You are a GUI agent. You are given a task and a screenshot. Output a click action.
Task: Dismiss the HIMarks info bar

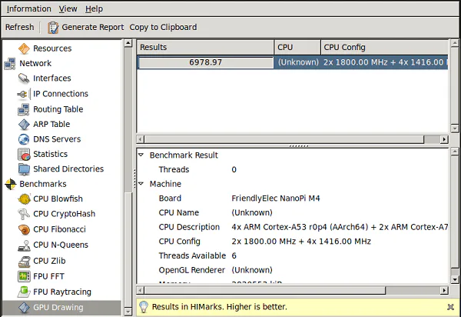coord(450,307)
